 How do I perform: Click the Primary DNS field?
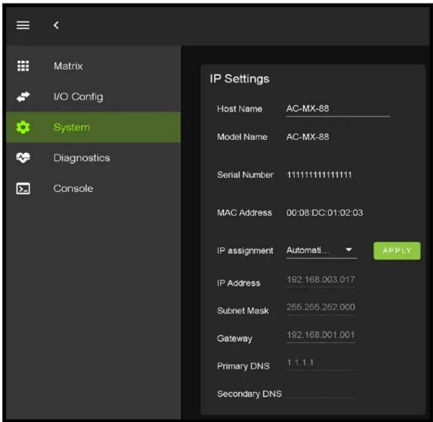point(321,363)
